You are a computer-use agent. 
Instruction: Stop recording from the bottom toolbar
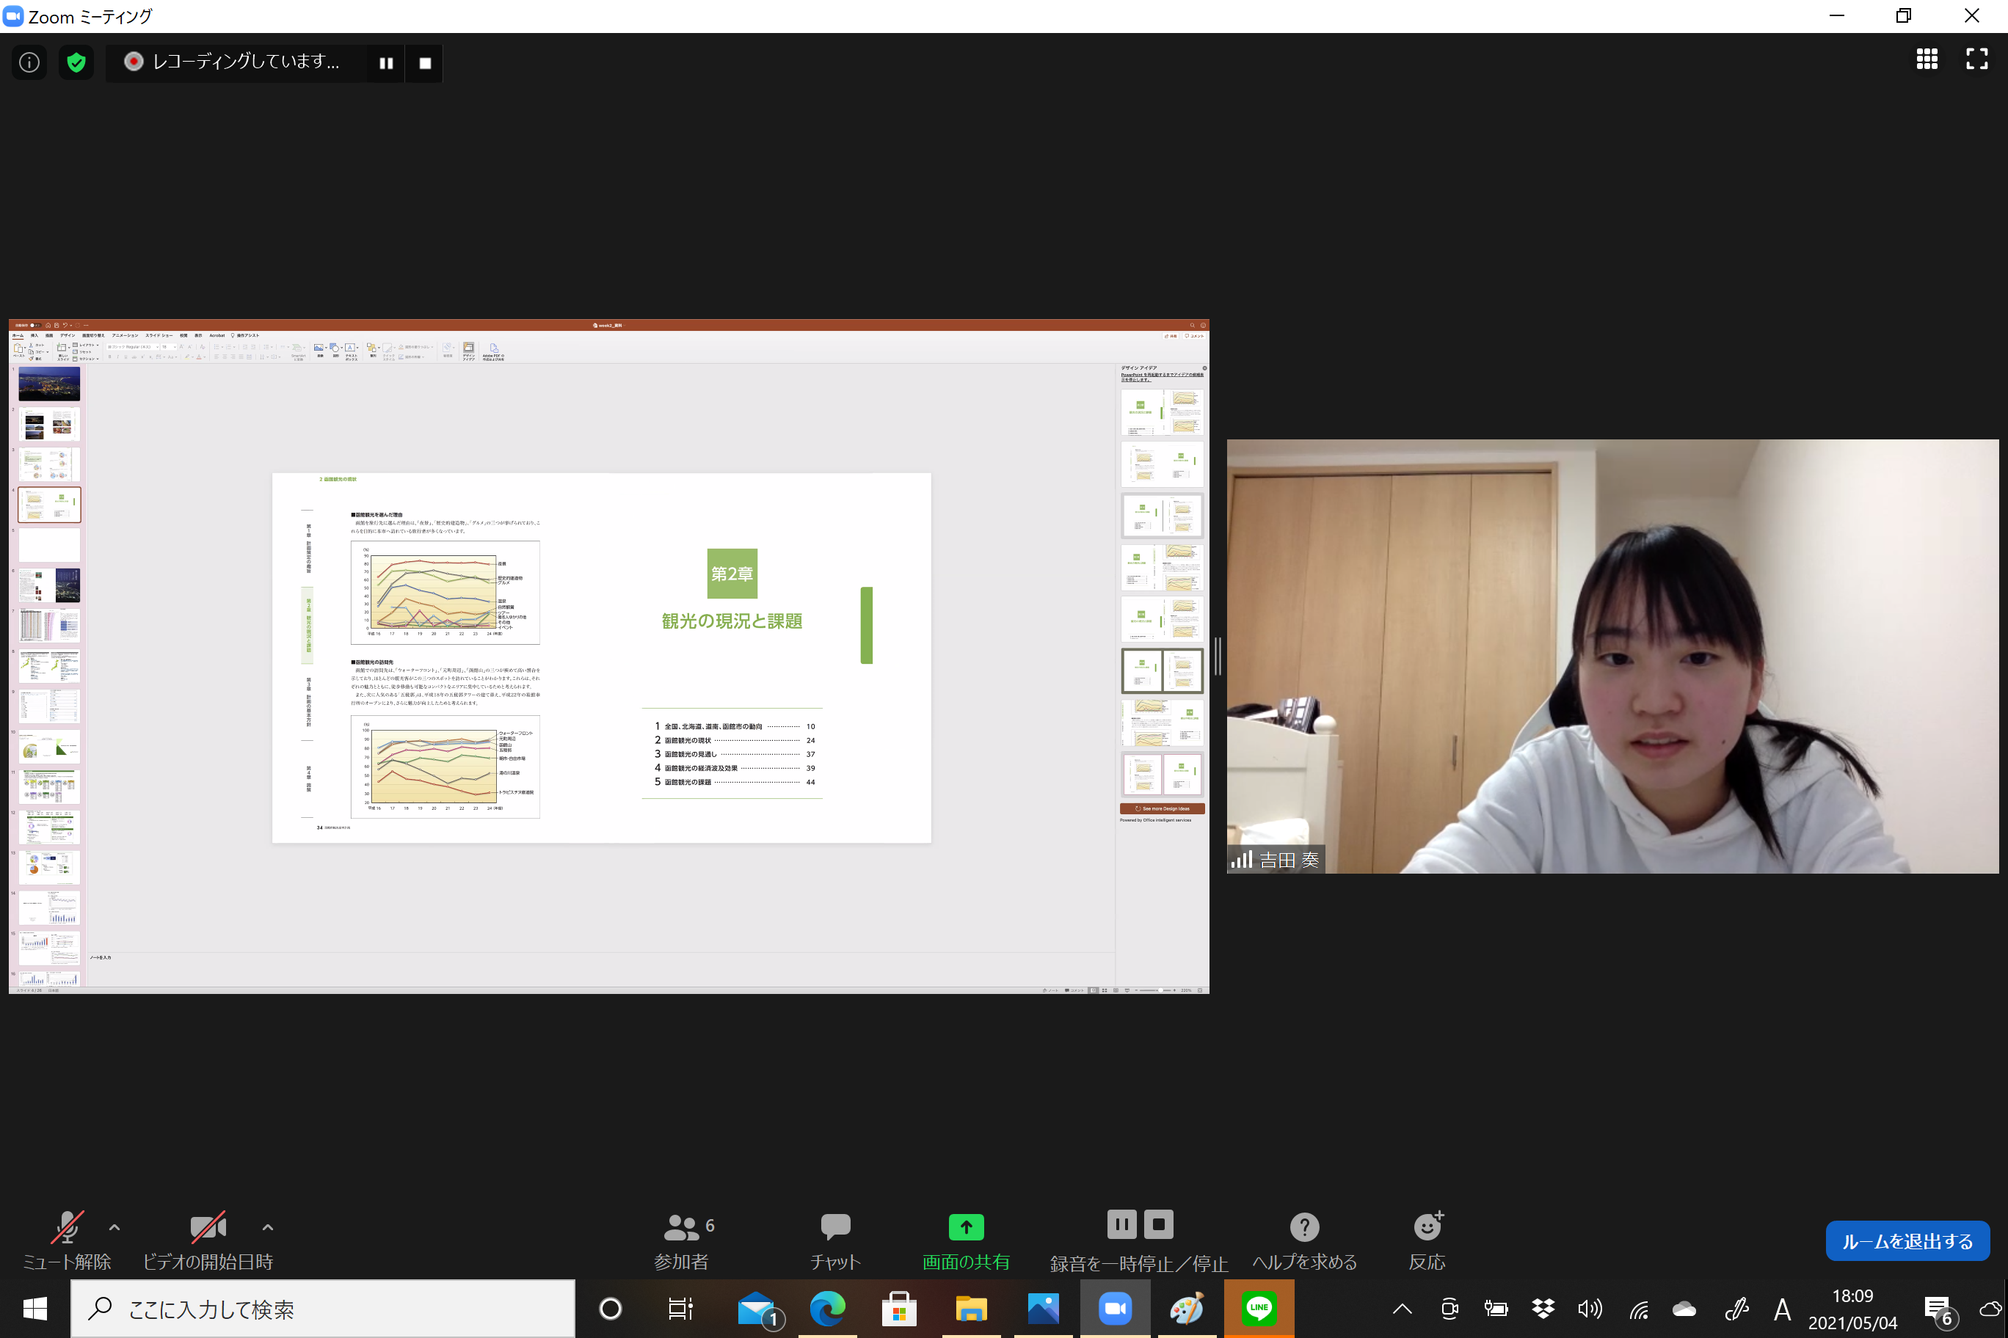[x=1159, y=1224]
